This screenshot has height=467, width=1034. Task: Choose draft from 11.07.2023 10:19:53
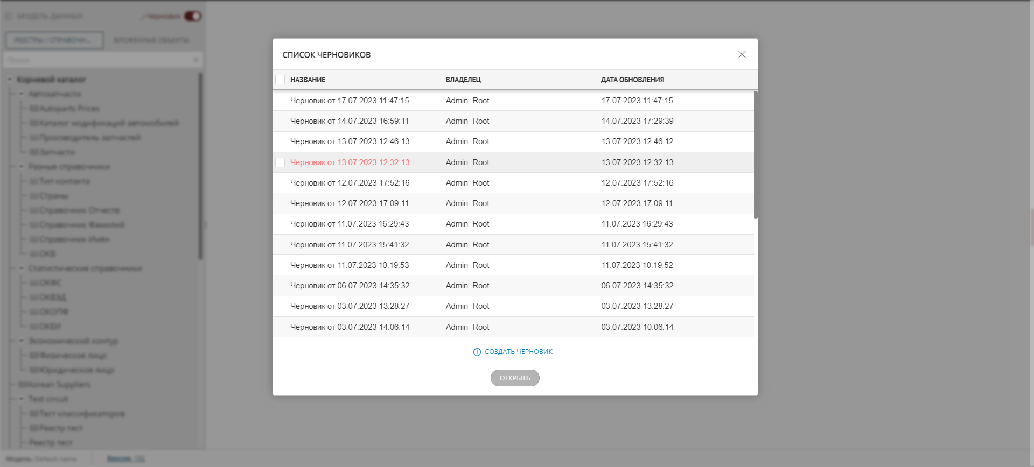click(350, 265)
